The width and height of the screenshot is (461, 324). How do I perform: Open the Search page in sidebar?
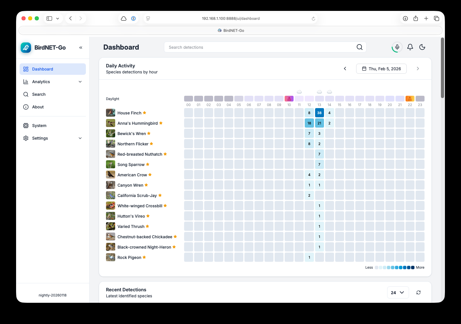click(39, 94)
